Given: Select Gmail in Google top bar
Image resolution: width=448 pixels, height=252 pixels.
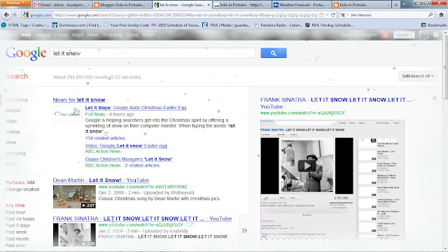Looking at the screenshot, I should (132, 35).
